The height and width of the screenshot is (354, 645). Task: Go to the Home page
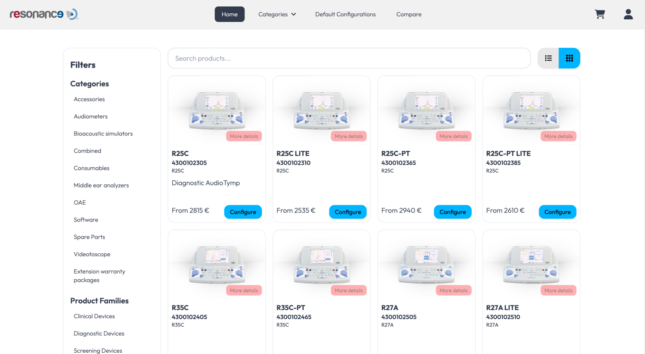pyautogui.click(x=229, y=14)
